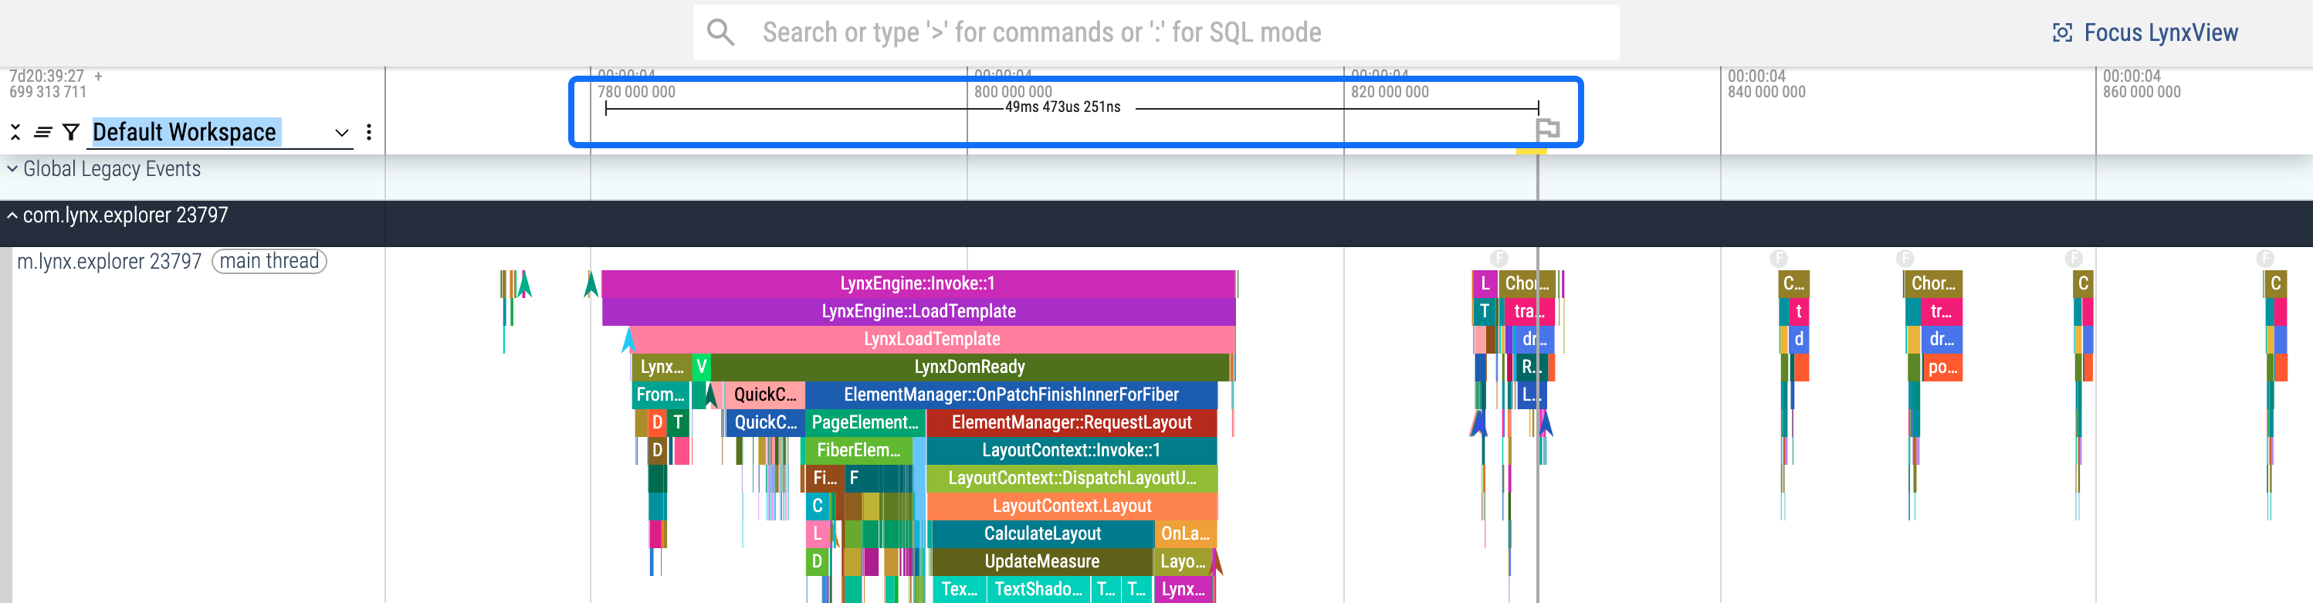Image resolution: width=2313 pixels, height=603 pixels.
Task: Select the LynxEngine::LoadTemplate slice
Action: (919, 311)
